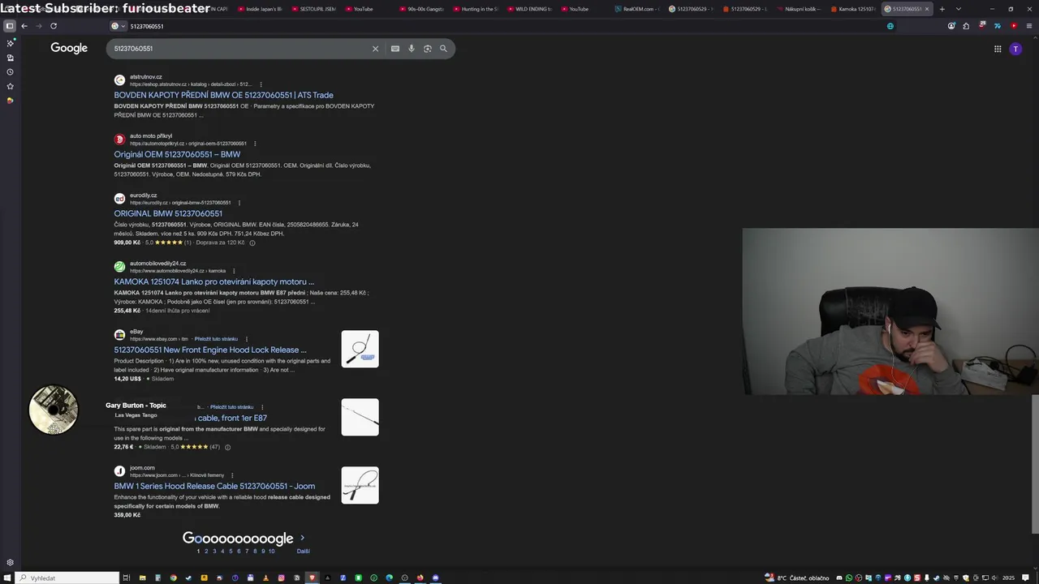Translate the eBay result page

coord(216,339)
